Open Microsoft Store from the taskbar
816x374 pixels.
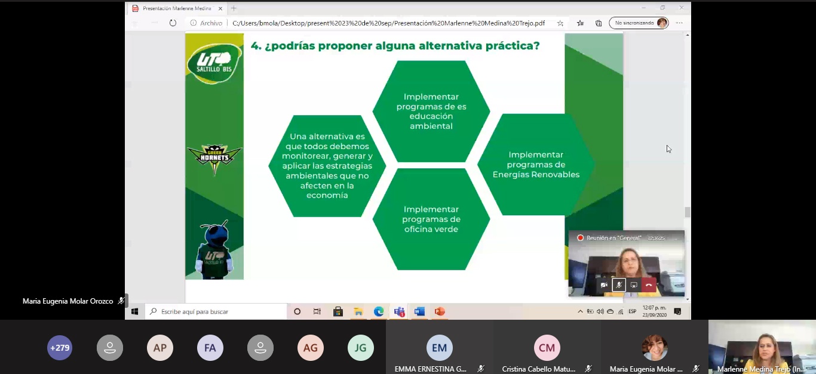point(338,311)
